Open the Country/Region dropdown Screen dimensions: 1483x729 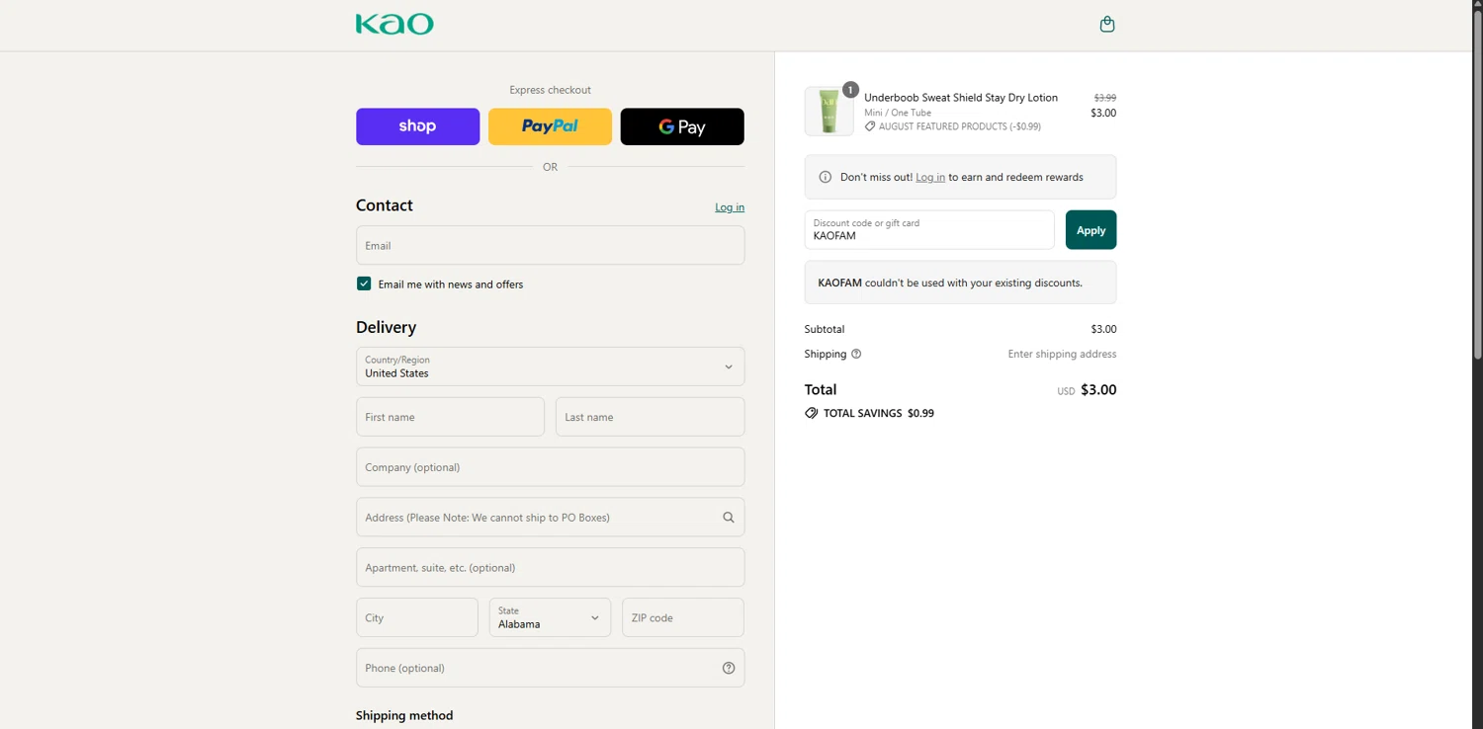click(551, 366)
